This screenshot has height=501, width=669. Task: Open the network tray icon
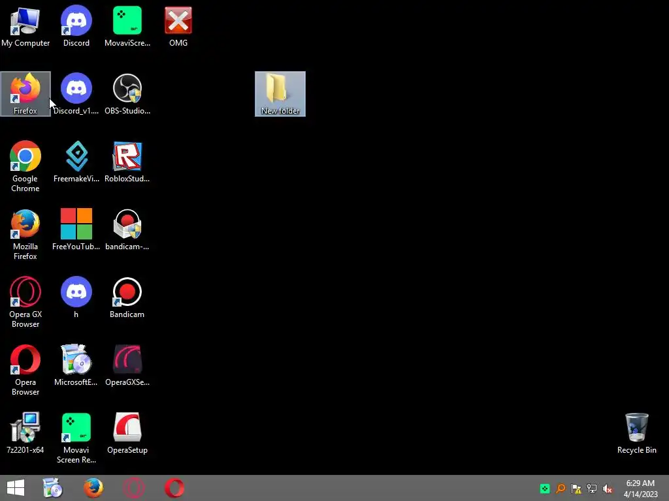coord(592,489)
